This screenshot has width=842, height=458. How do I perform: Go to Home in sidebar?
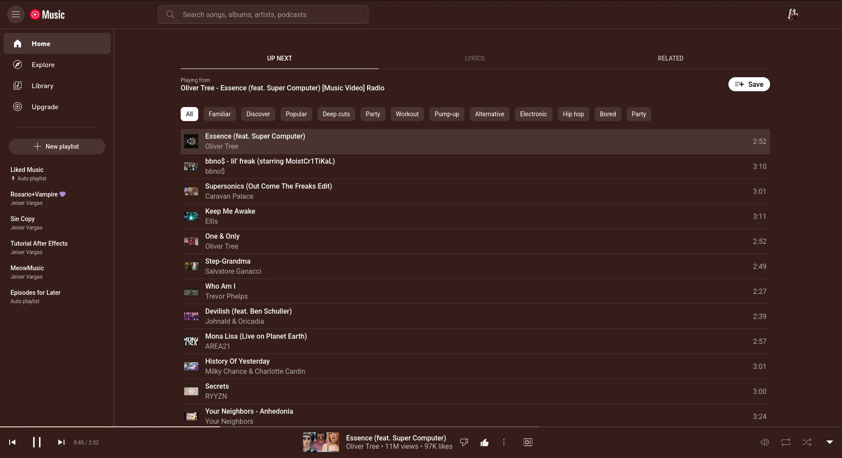coord(57,43)
